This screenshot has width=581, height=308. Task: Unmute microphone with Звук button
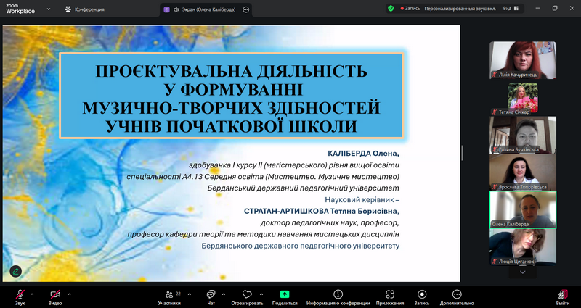[x=20, y=294]
